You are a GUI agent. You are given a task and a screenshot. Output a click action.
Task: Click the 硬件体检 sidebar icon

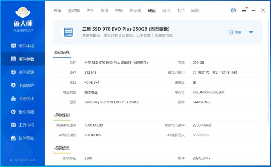tap(13, 46)
